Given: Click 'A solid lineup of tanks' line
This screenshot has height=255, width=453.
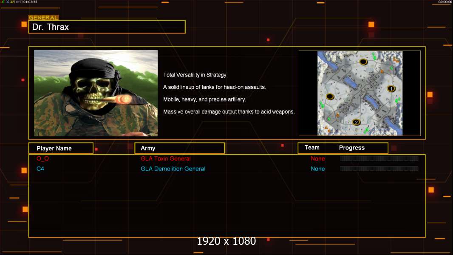Looking at the screenshot, I should pos(214,87).
